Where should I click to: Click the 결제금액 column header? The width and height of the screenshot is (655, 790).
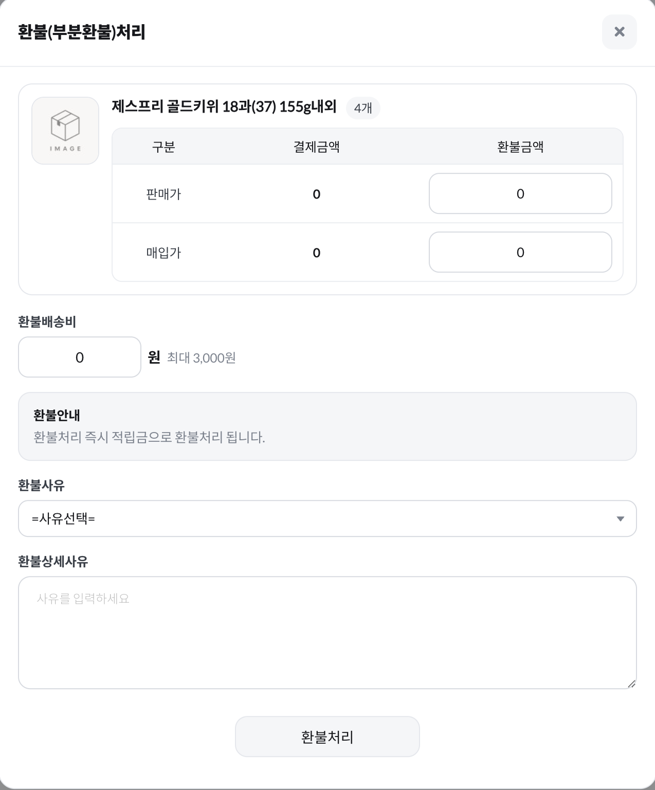pyautogui.click(x=317, y=147)
